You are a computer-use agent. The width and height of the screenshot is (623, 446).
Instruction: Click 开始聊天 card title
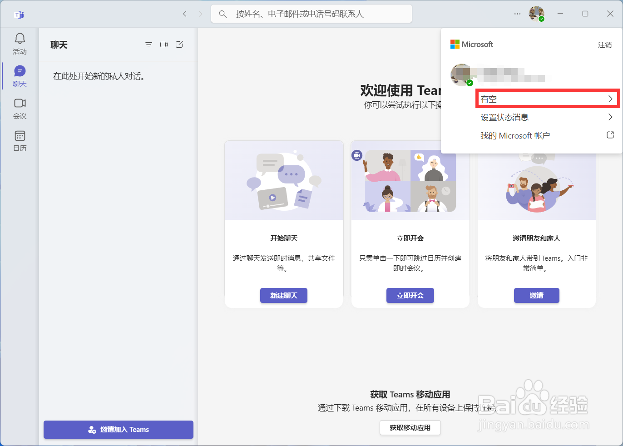pyautogui.click(x=284, y=238)
